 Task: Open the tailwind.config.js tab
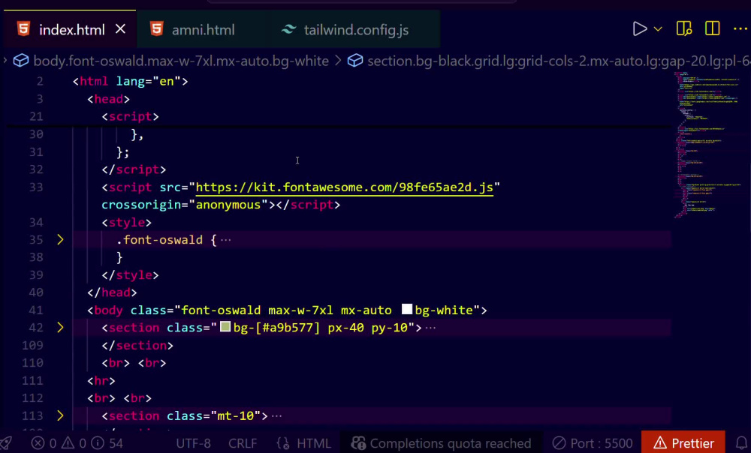356,30
